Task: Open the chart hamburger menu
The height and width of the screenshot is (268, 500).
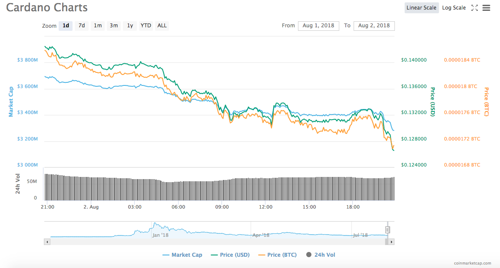Action: click(x=486, y=8)
